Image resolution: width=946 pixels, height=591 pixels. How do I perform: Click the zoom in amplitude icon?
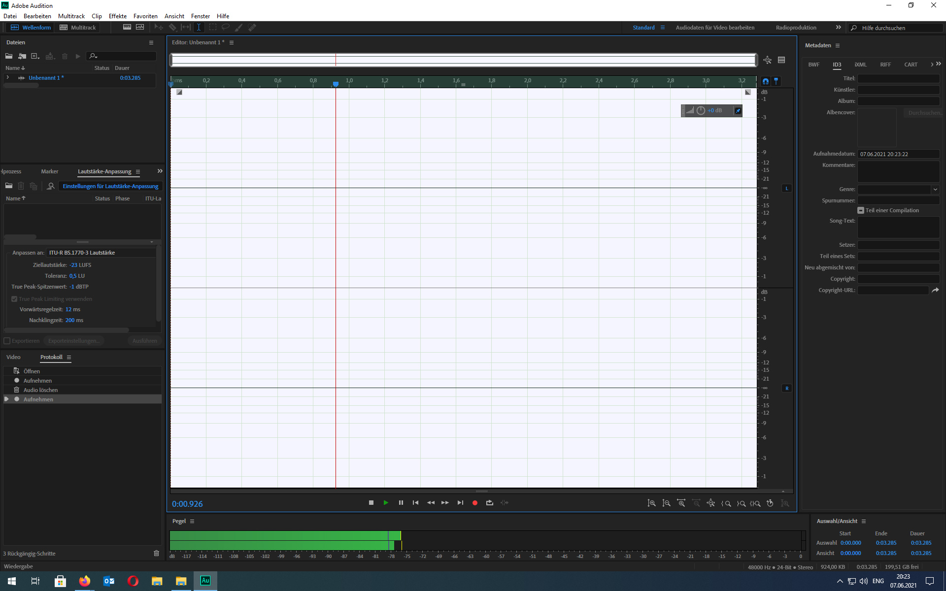coord(651,503)
